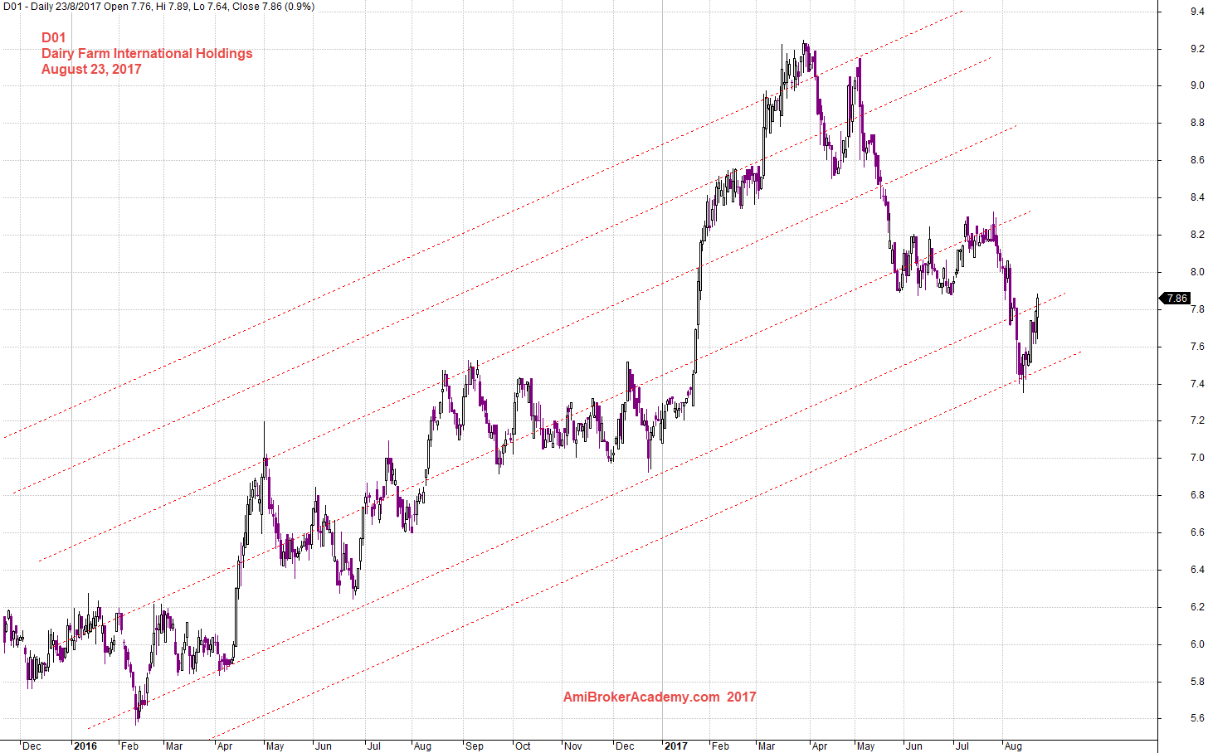Click the 6.0 price axis label

(1197, 644)
